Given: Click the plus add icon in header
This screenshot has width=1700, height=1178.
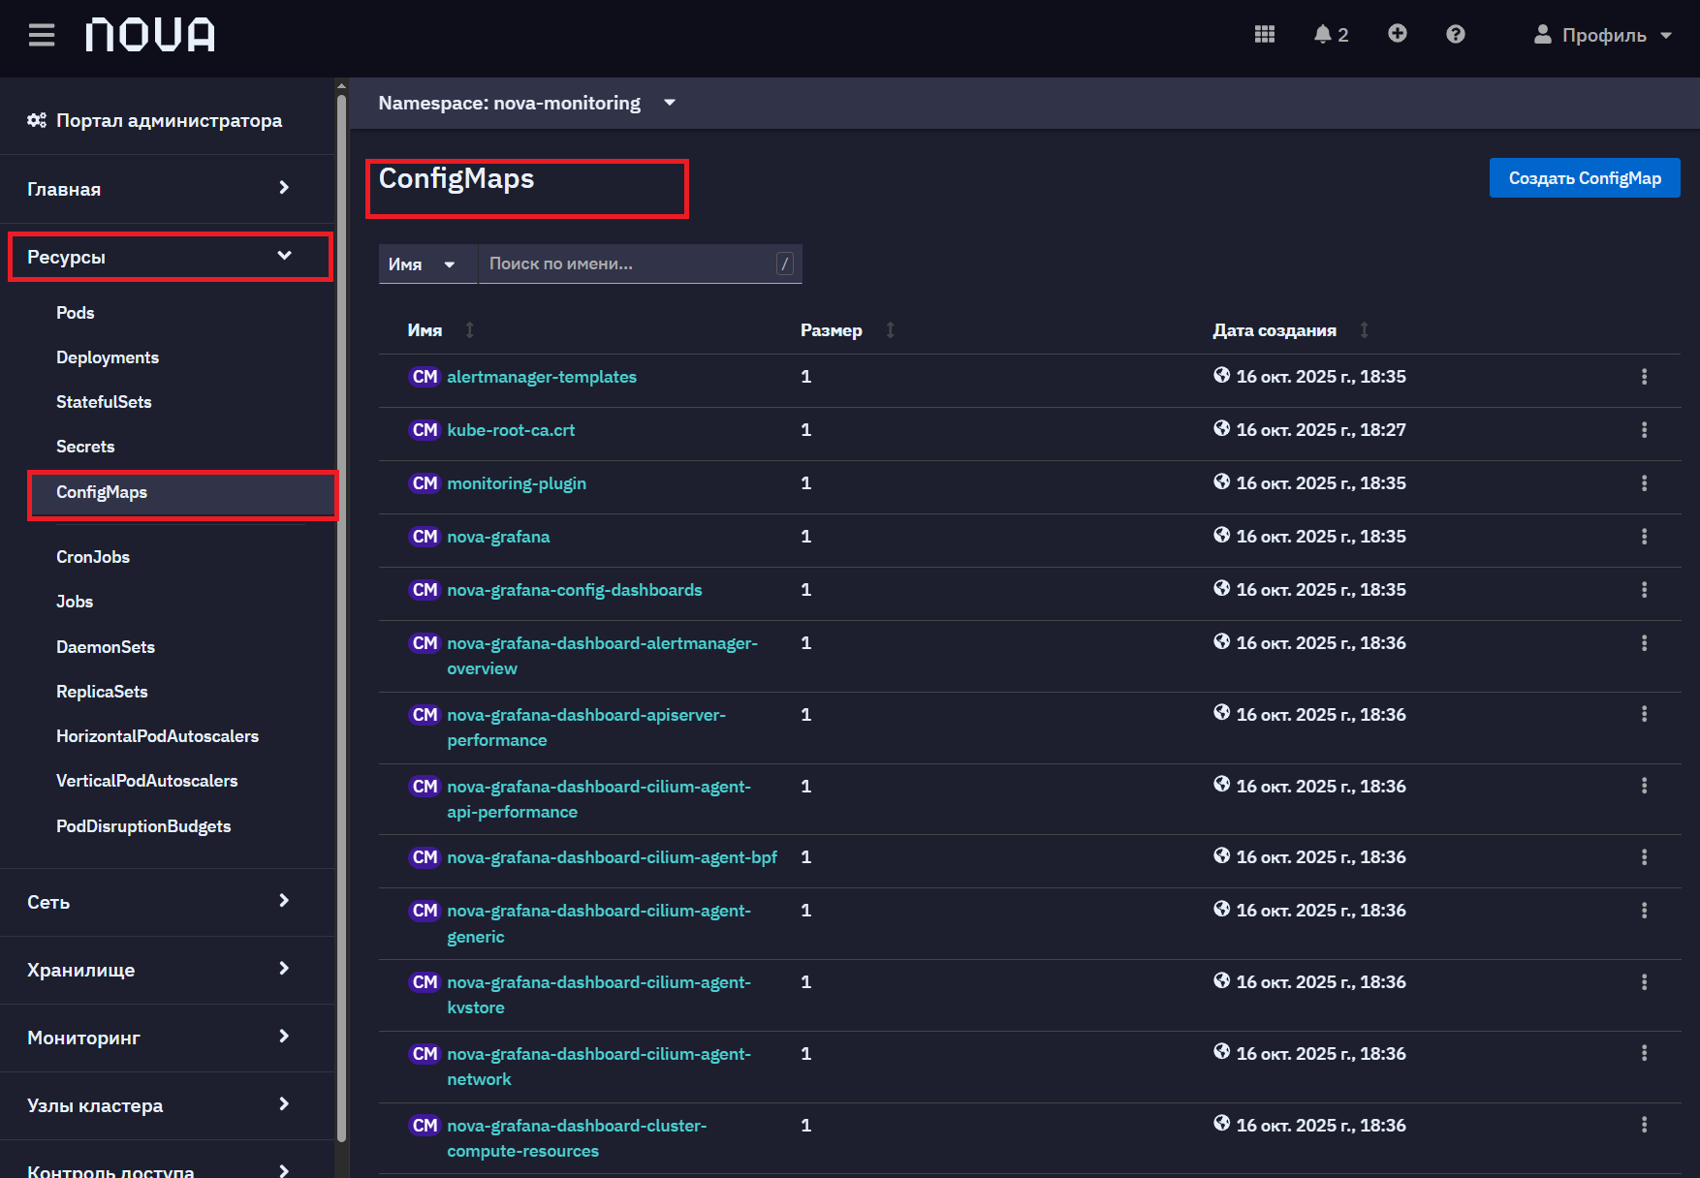Looking at the screenshot, I should (x=1397, y=34).
